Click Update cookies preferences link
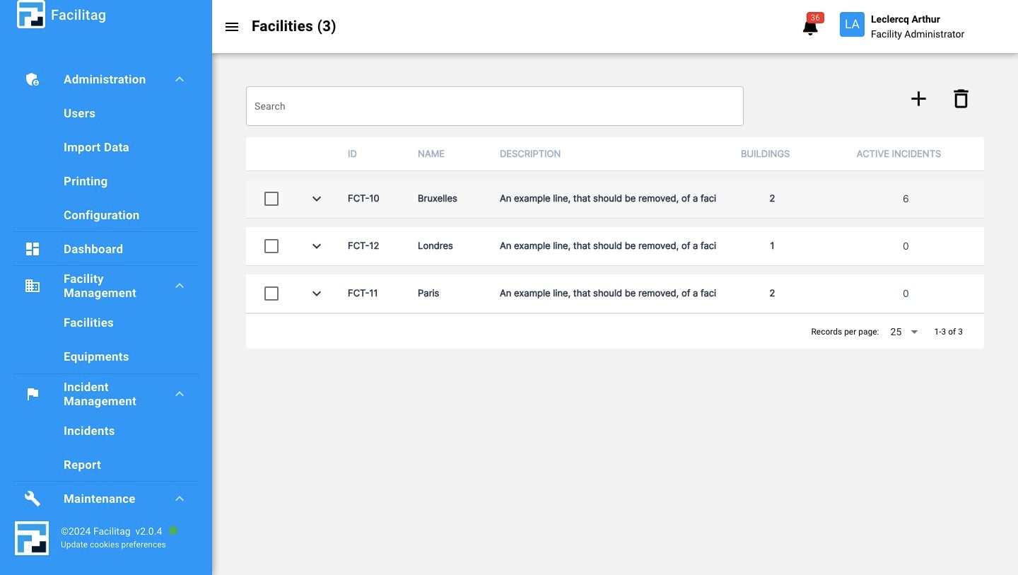The height and width of the screenshot is (575, 1018). (x=113, y=545)
